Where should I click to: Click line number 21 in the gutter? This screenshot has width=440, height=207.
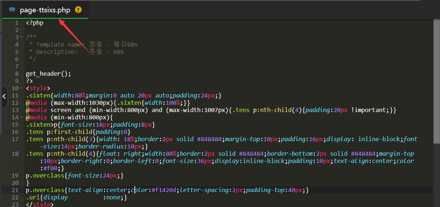point(15,190)
